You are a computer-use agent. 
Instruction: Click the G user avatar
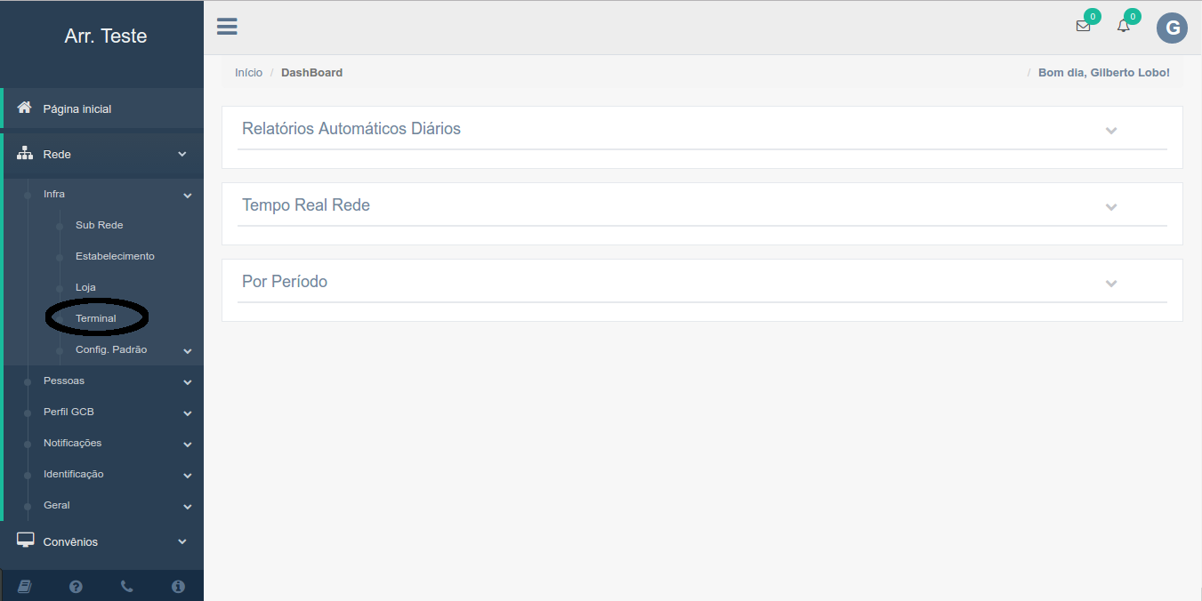point(1172,28)
